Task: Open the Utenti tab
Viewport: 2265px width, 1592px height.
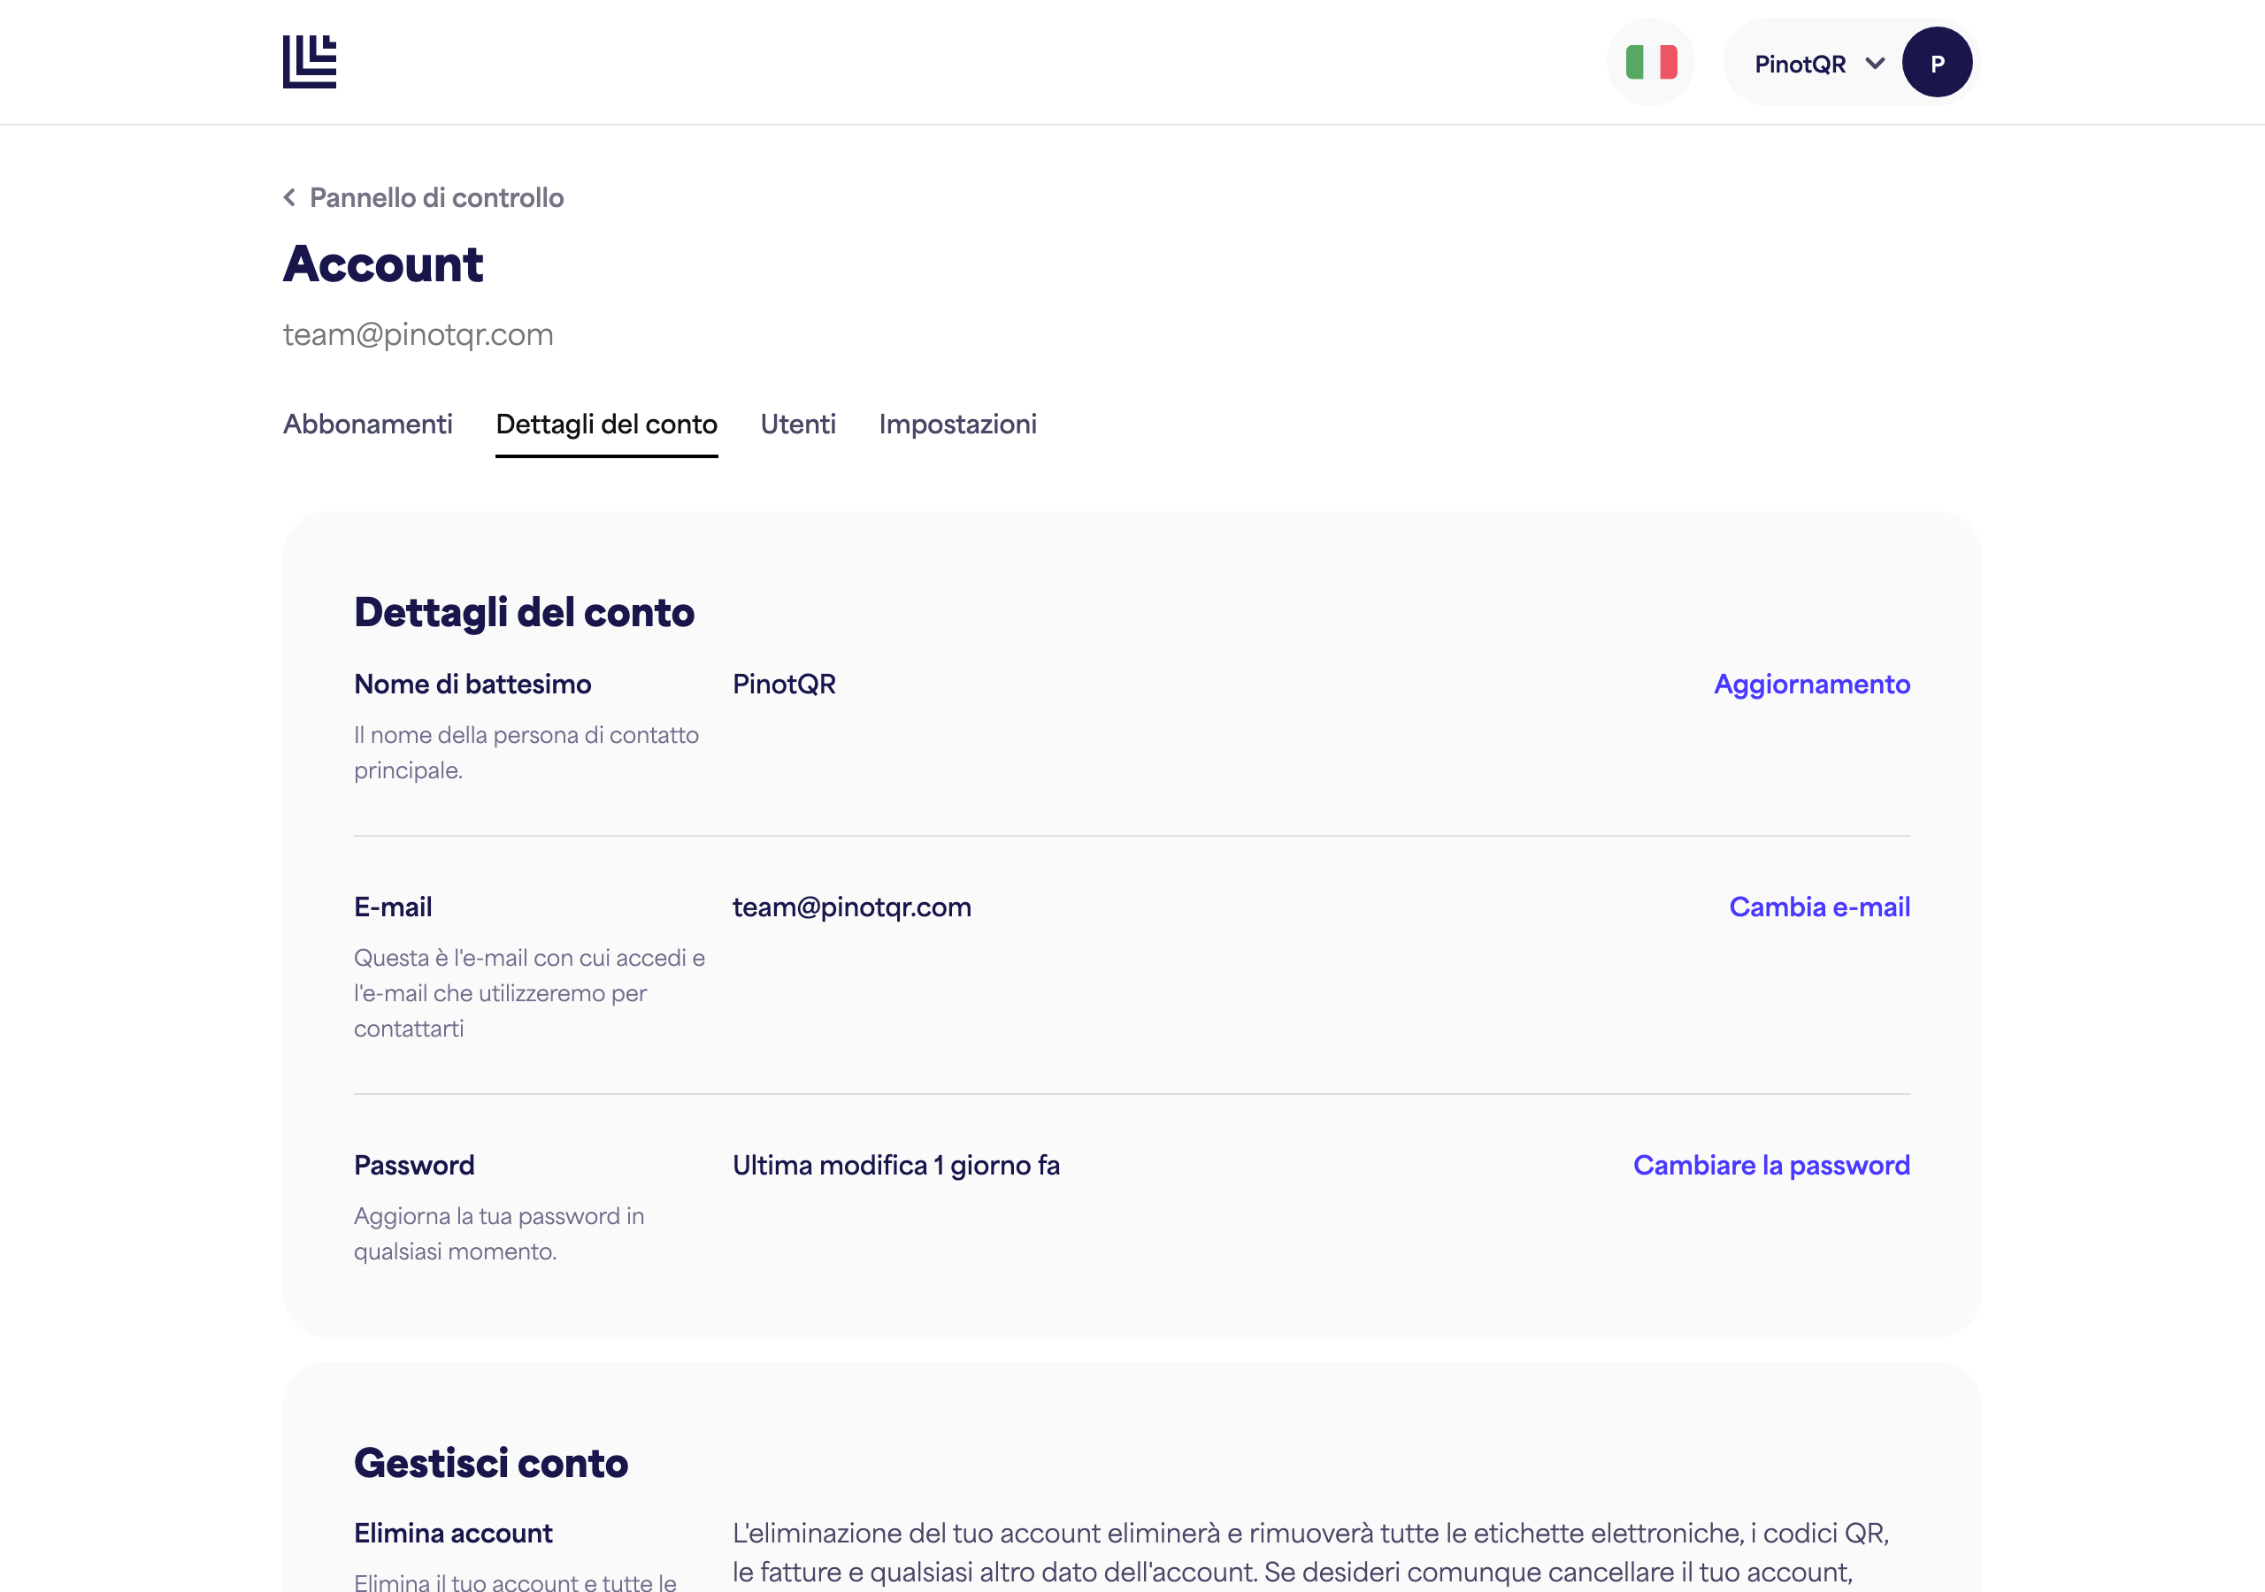Action: [x=798, y=425]
